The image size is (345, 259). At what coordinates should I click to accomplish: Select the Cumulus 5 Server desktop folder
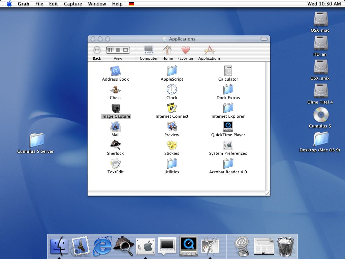click(37, 140)
